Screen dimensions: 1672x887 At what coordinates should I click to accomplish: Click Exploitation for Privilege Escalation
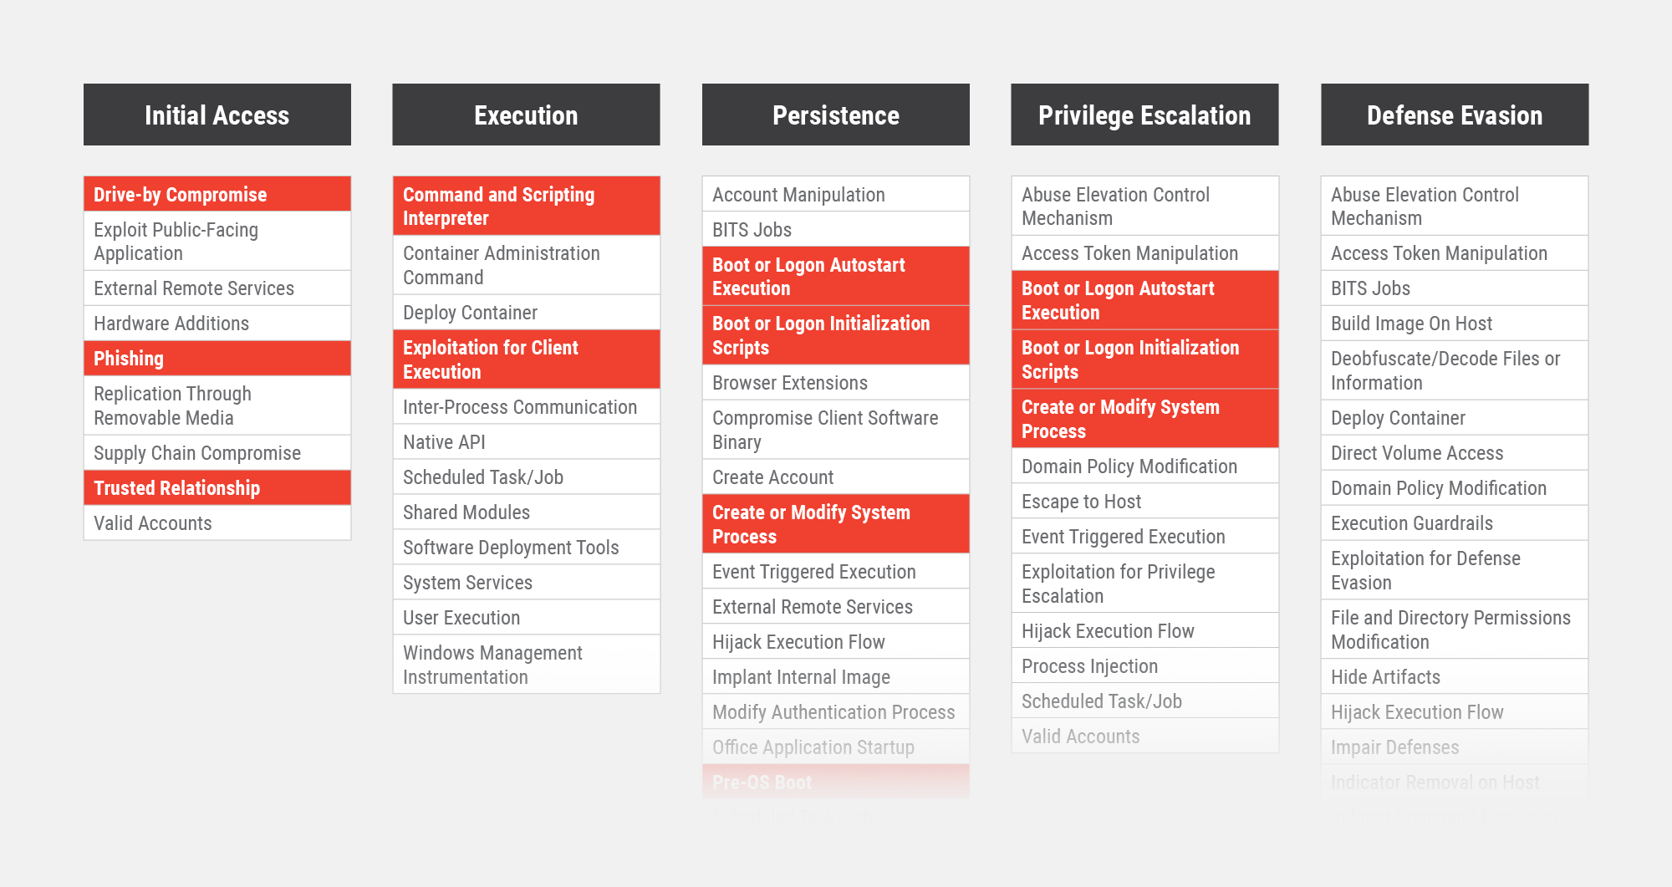1145,584
